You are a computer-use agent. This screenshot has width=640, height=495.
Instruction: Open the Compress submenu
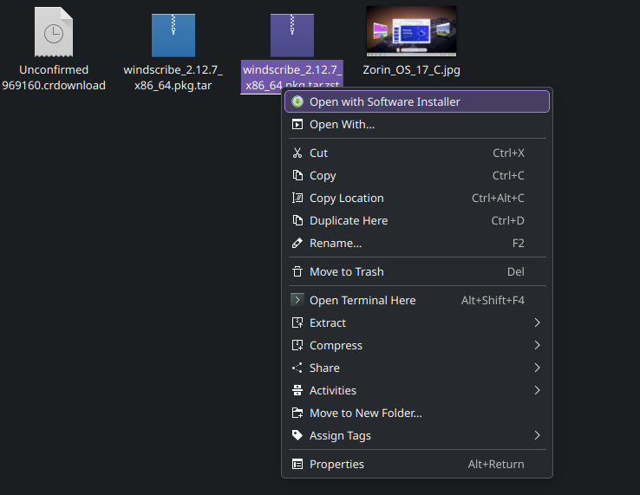[417, 345]
